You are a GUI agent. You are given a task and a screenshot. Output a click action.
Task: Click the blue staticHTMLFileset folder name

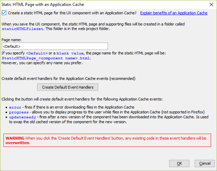(x=22, y=29)
